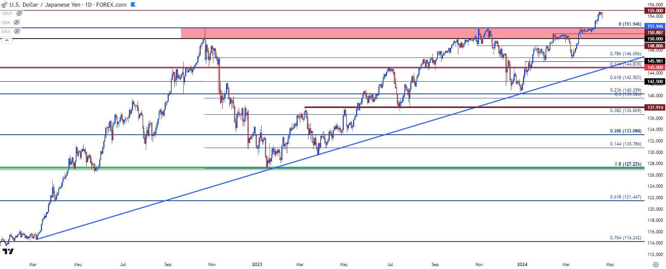Click Fibonacci label 0.764 (114.242)
Image resolution: width=666 pixels, height=269 pixels.
click(x=625, y=238)
